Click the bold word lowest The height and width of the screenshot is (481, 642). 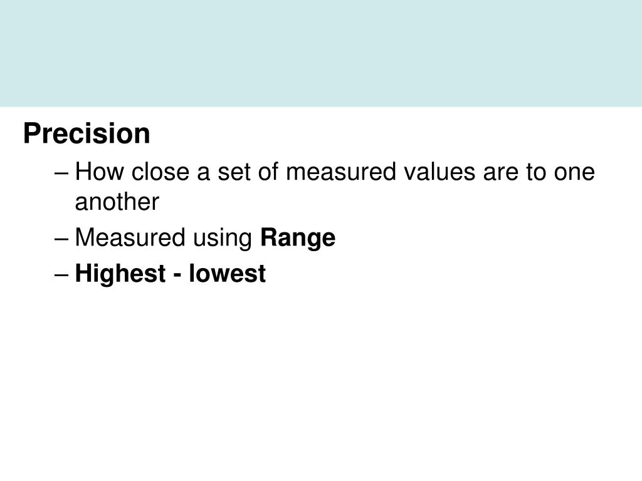pyautogui.click(x=227, y=273)
